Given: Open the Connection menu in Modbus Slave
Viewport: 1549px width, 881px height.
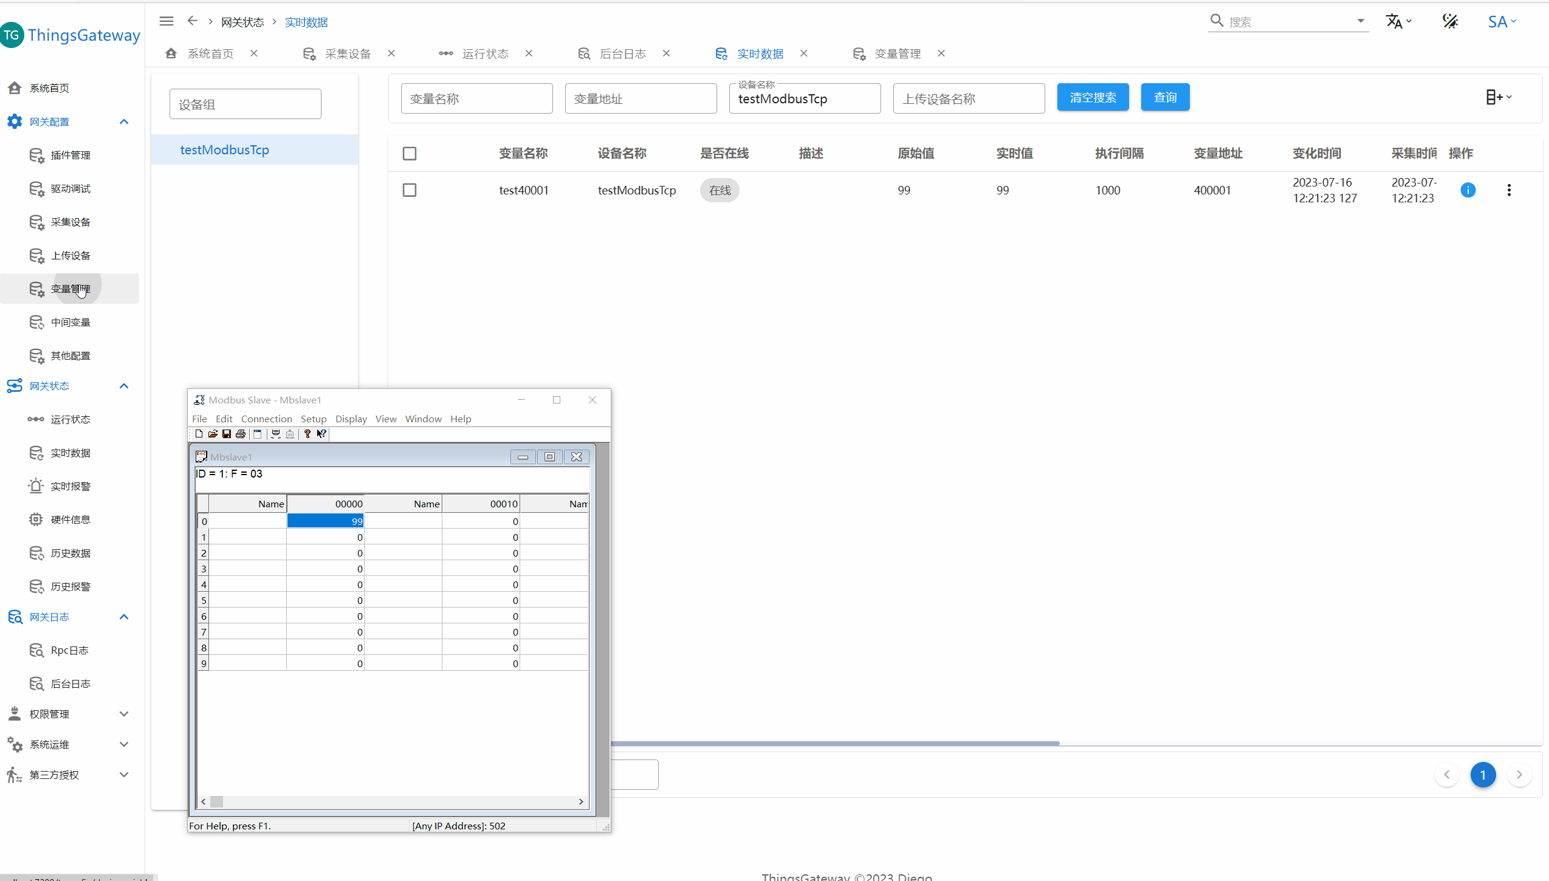Looking at the screenshot, I should click(x=266, y=419).
